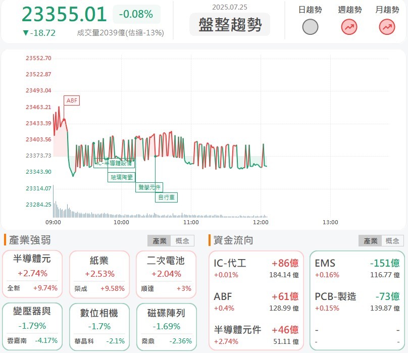Open the 變壓器與 -1.79% industry card
Image resolution: width=408 pixels, height=353 pixels.
click(x=32, y=326)
